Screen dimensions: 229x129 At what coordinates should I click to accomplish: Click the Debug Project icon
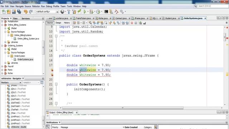click(x=92, y=12)
